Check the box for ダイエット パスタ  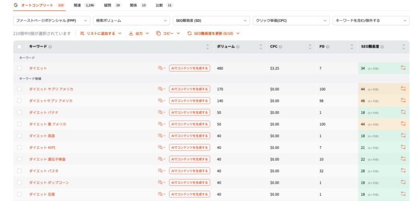(19, 171)
